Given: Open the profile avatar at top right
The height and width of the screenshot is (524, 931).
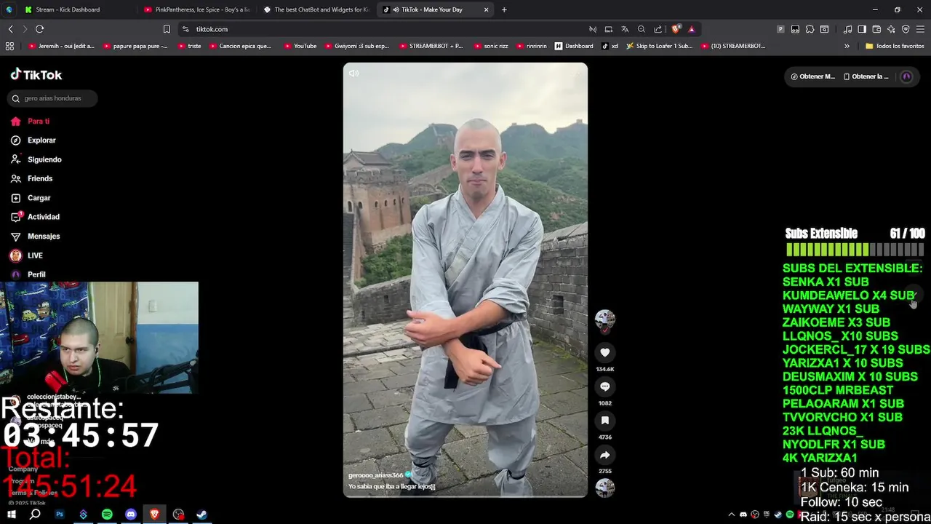Looking at the screenshot, I should (x=906, y=76).
